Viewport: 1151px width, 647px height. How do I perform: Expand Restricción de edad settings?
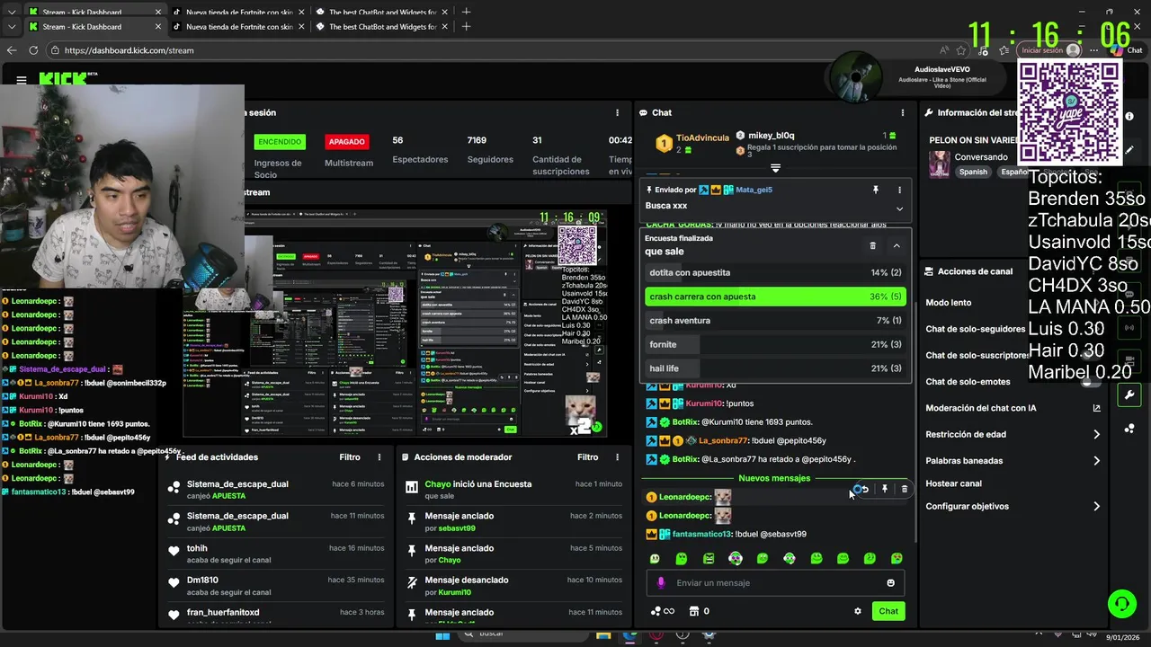tap(1096, 434)
